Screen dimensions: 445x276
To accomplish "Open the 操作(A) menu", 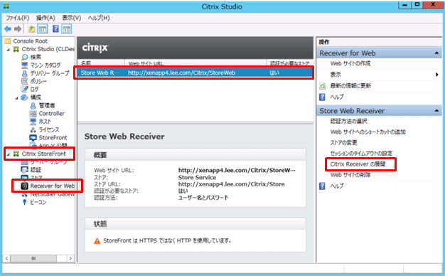I will (45, 18).
